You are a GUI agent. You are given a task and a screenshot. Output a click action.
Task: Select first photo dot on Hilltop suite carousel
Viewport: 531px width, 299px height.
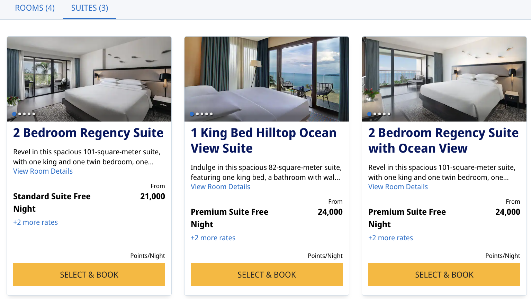tap(191, 114)
